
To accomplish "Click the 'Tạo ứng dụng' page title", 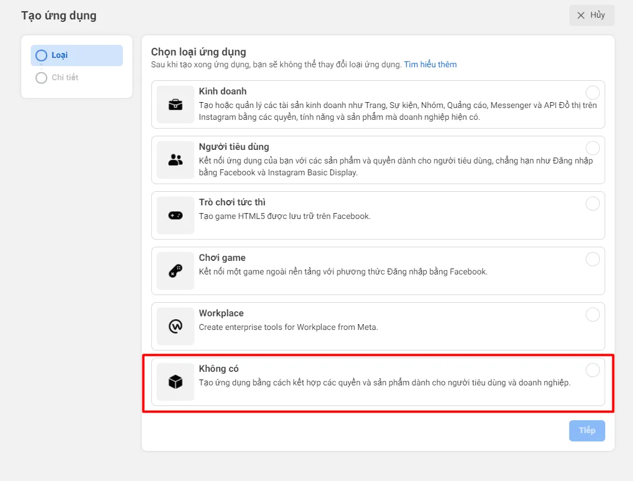I will (59, 16).
